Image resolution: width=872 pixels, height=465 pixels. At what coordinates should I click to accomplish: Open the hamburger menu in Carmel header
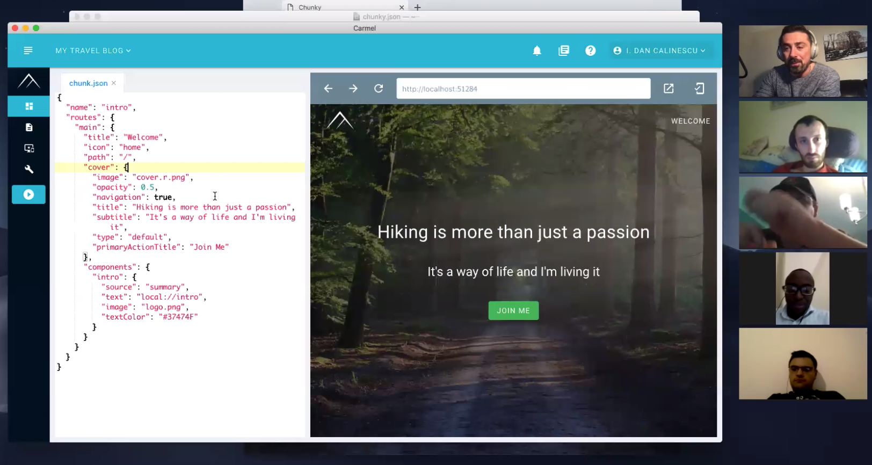click(x=28, y=50)
